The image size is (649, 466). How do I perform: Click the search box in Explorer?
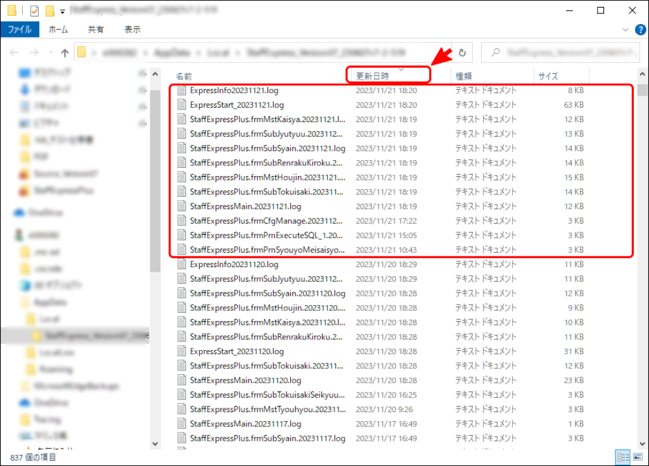point(560,53)
